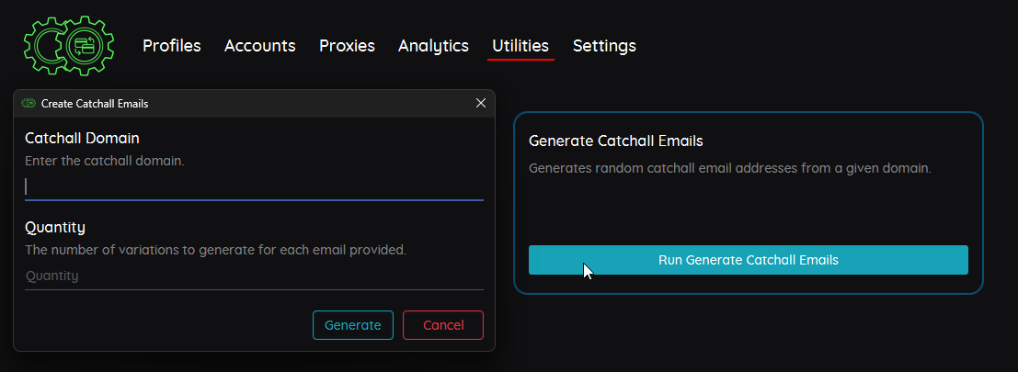Click the card-swap gear in the logo
The image size is (1018, 372).
(85, 46)
